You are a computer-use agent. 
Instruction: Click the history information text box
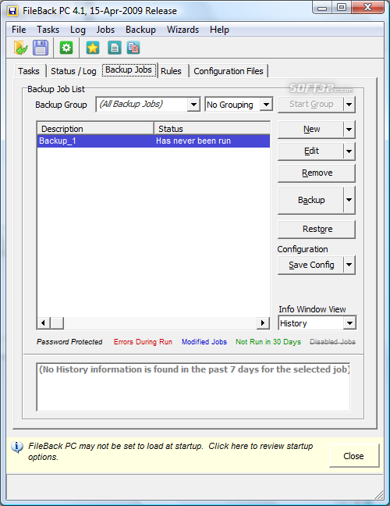tap(193, 387)
